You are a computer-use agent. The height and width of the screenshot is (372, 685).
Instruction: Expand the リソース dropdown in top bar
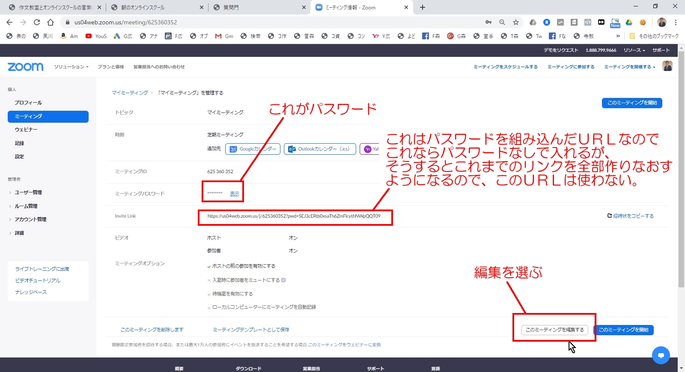[x=634, y=50]
